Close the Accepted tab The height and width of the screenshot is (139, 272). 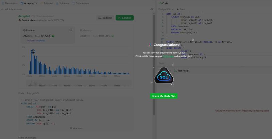(36, 3)
